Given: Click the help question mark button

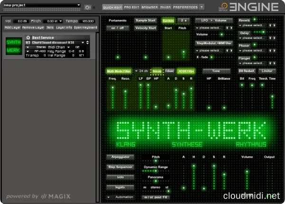Looking at the screenshot, I should pos(201,8).
